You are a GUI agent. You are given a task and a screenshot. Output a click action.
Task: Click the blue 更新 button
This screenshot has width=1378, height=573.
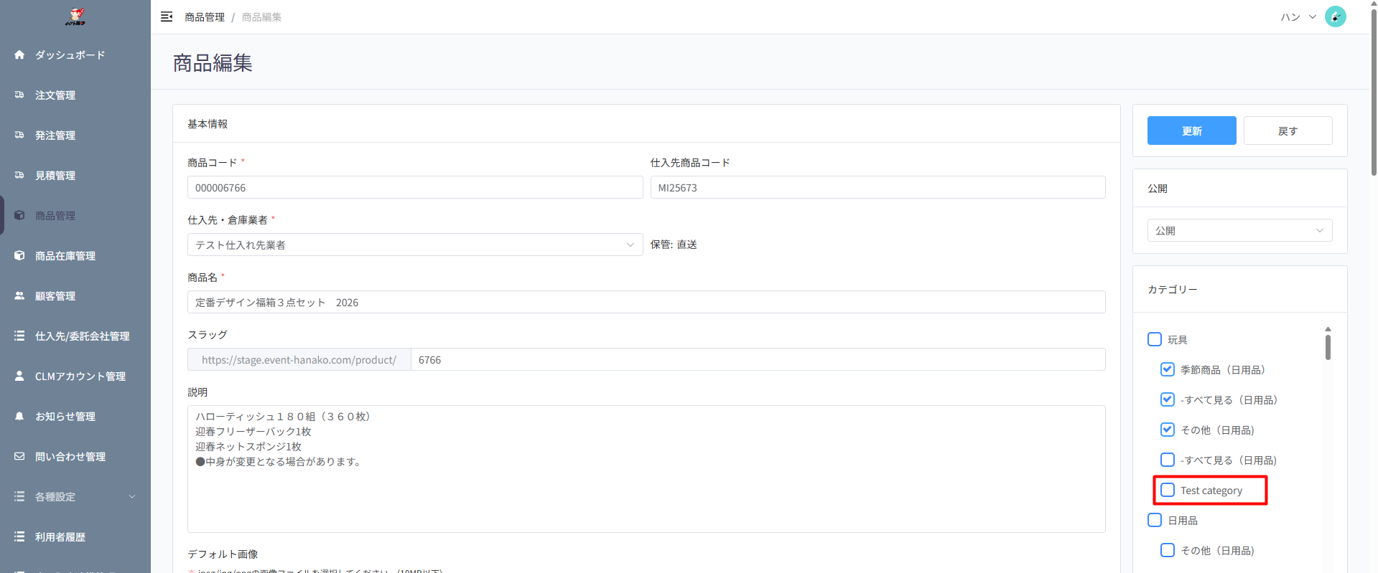pos(1191,131)
